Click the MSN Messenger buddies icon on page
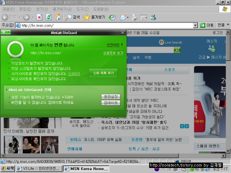Screen dimensions: 231x173 click(x=212, y=48)
